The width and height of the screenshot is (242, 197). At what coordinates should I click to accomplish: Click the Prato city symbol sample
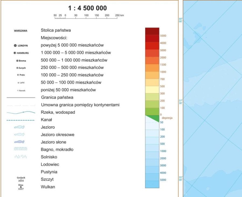click(x=21, y=75)
